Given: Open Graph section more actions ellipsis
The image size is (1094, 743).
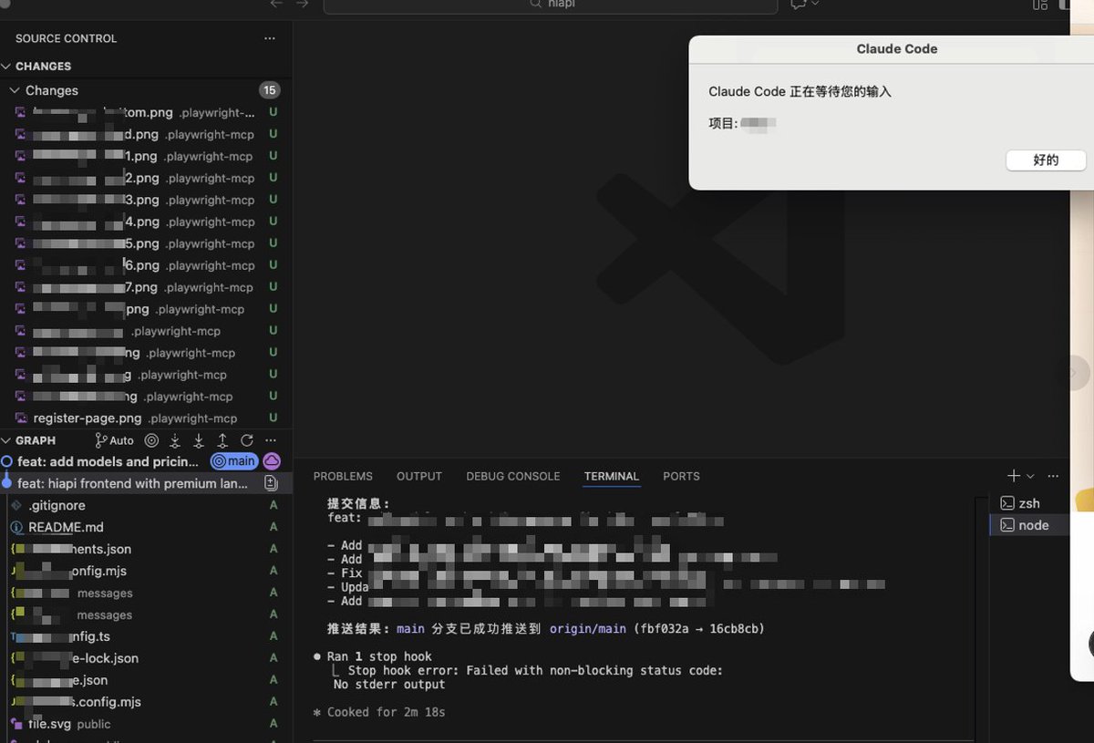Looking at the screenshot, I should click(x=270, y=440).
